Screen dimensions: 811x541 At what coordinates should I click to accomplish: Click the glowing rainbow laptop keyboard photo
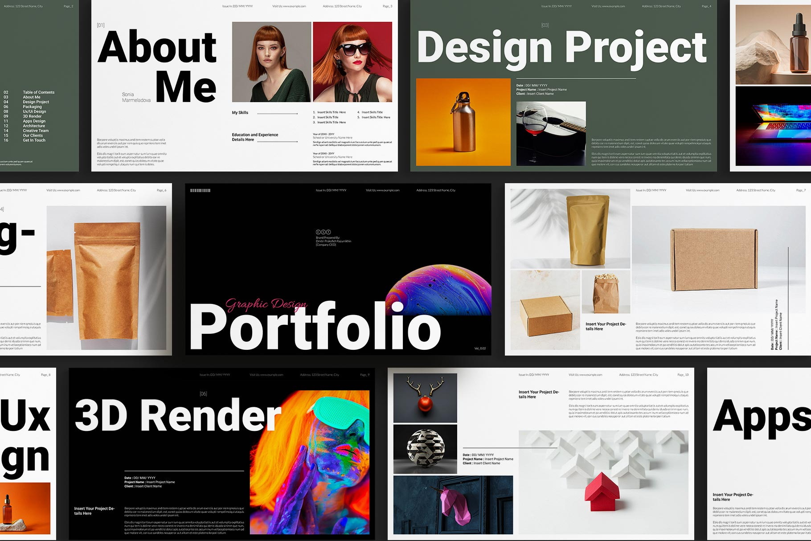pos(774,126)
